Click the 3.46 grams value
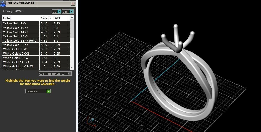Screen dimensions: 261x132 [x=44, y=23]
